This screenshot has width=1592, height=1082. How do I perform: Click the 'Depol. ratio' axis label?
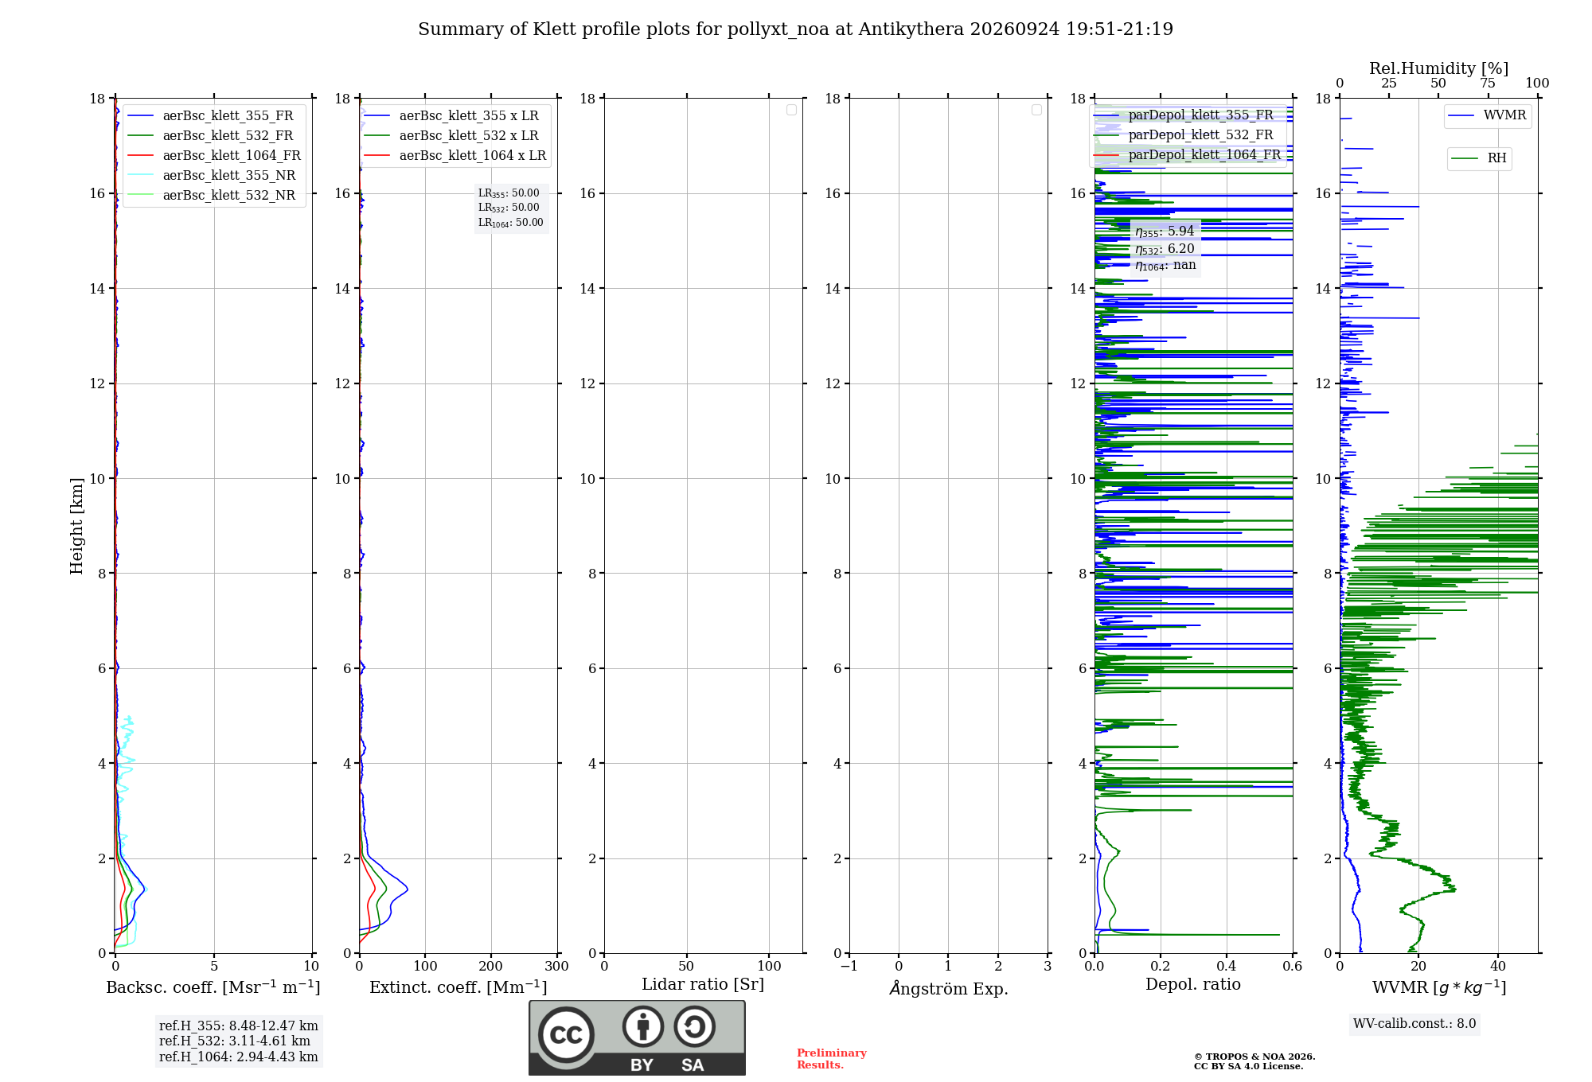(1193, 985)
